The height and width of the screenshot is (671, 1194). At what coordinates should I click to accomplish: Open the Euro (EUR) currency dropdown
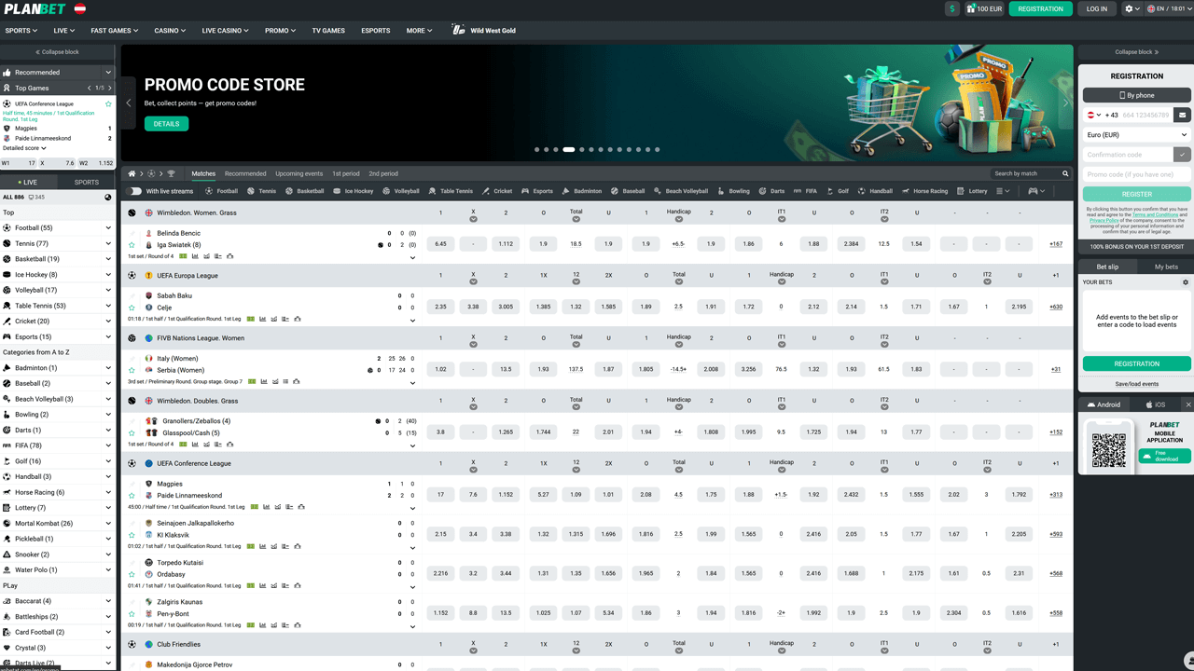(x=1137, y=135)
